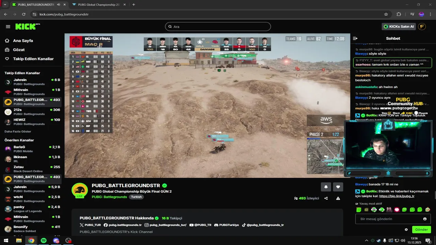
Task: Click the chat scrollbar thumb
Action: [x=435, y=195]
